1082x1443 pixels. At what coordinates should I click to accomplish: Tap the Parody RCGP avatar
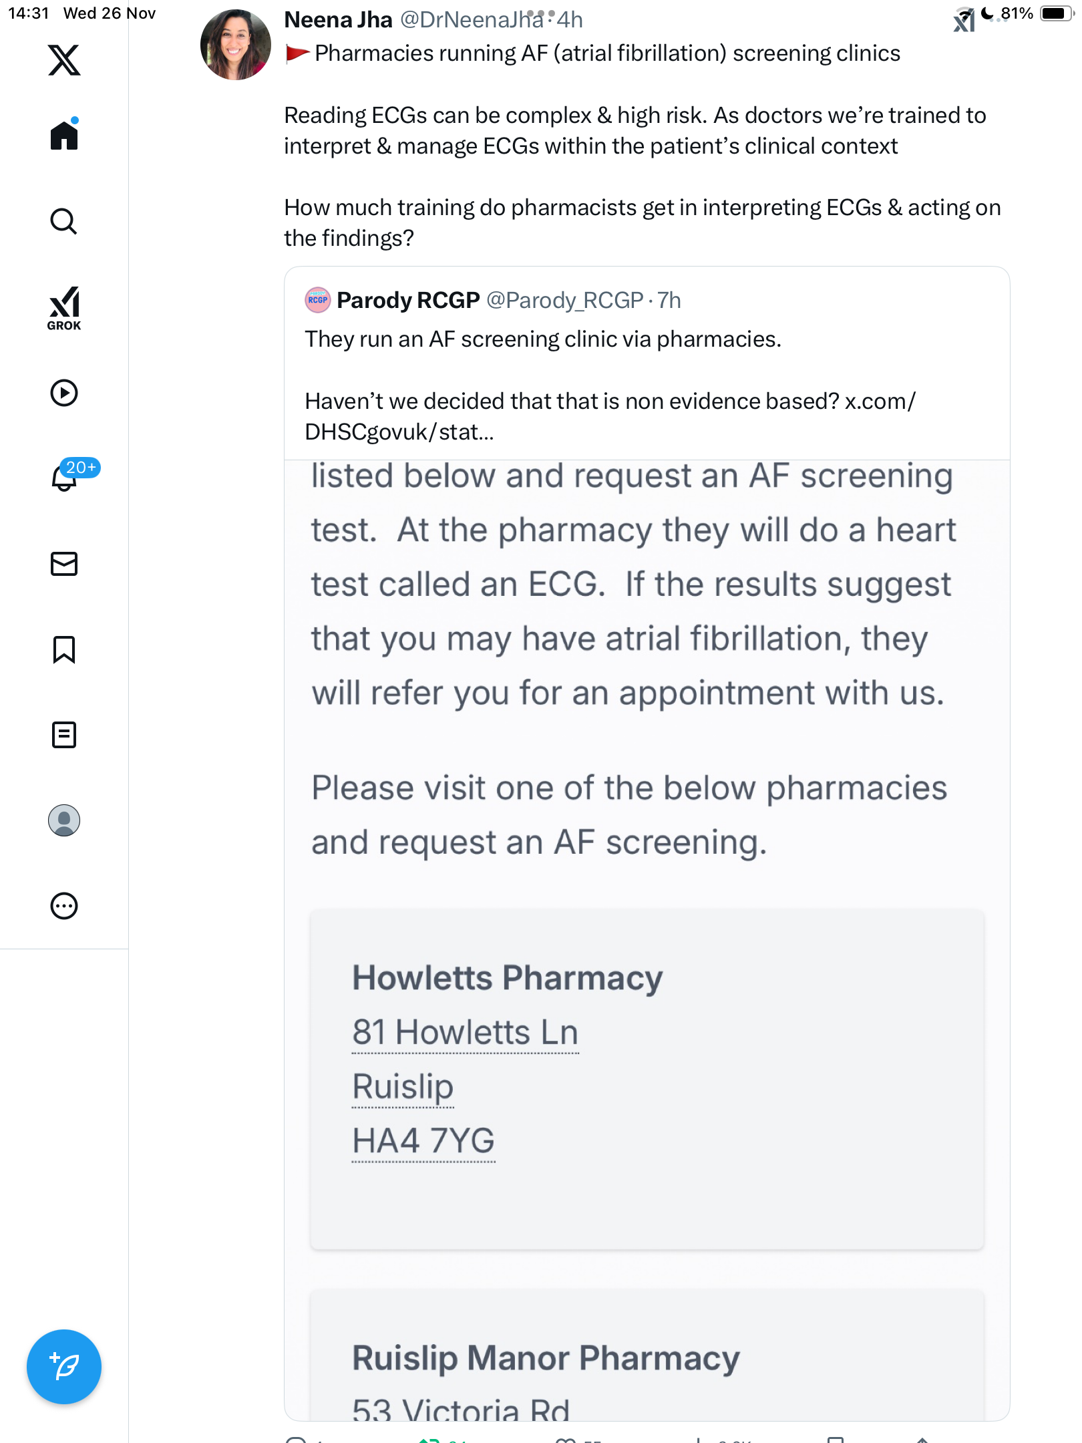pyautogui.click(x=318, y=301)
